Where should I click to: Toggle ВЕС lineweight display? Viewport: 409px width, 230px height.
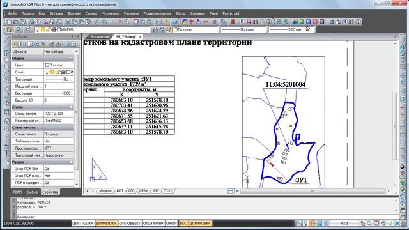click(x=183, y=224)
